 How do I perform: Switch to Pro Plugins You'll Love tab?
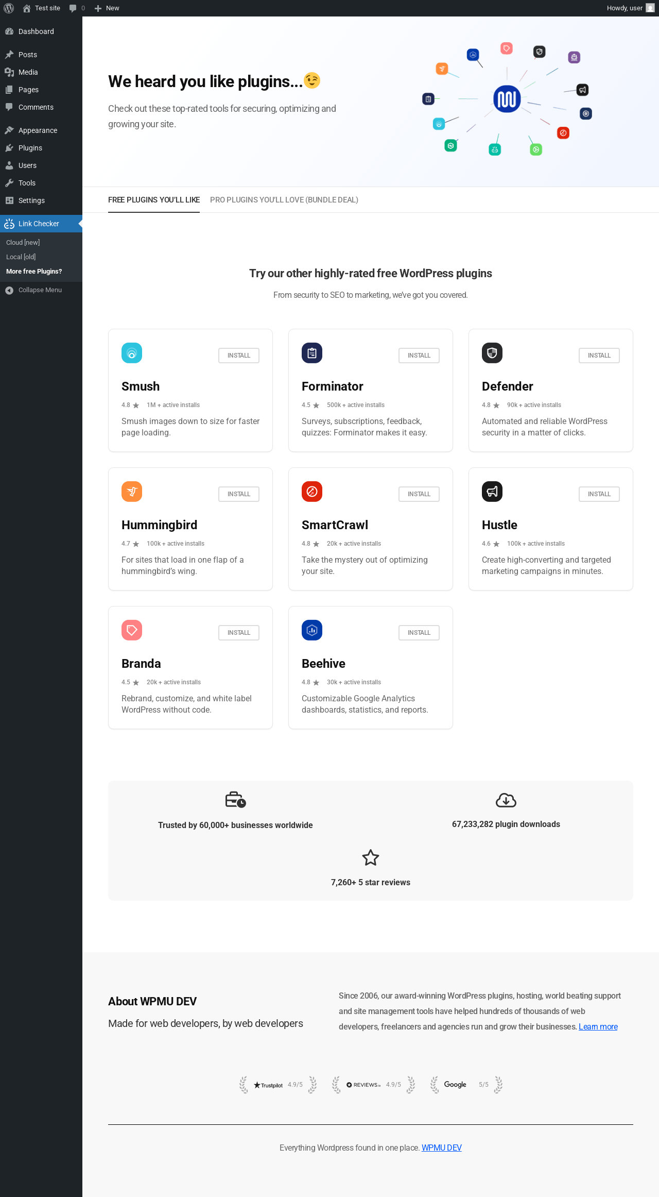284,200
